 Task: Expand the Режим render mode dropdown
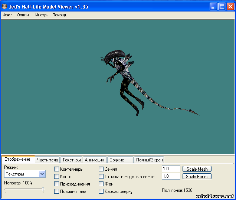click(x=42, y=174)
